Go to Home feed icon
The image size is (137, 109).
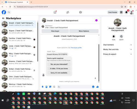point(55,12)
